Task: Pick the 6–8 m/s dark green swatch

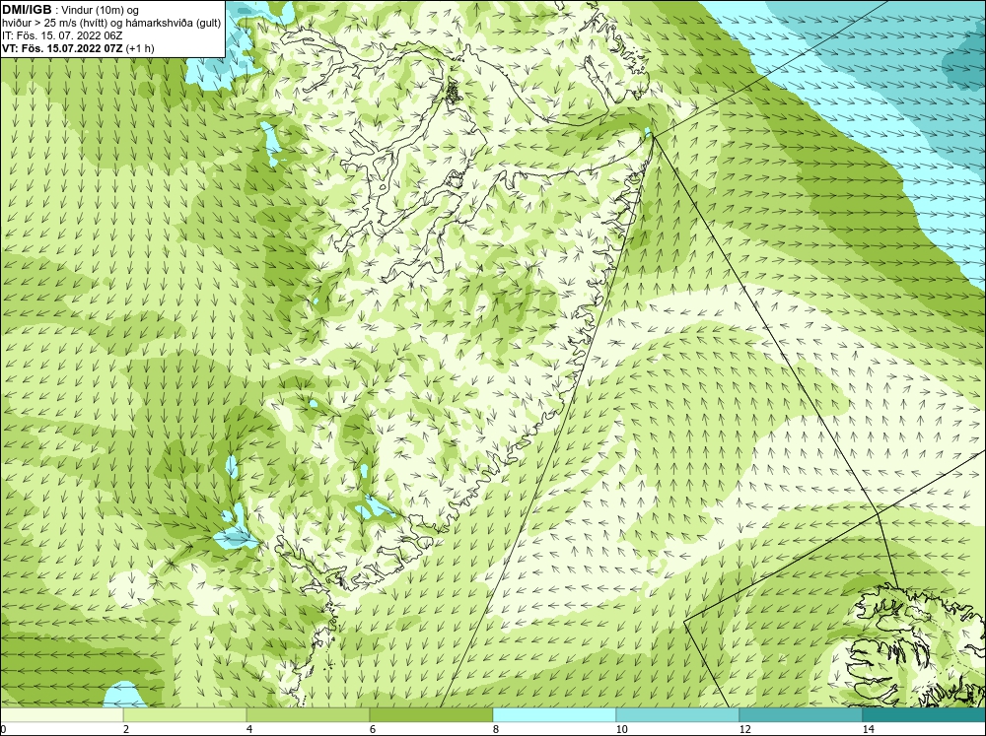Action: coord(432,714)
